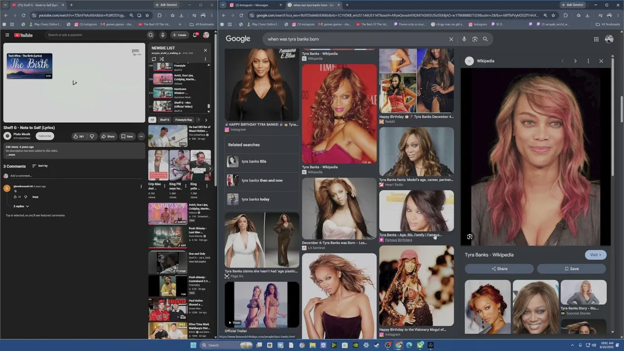This screenshot has width=624, height=351.
Task: Share the Sheff G video
Action: click(x=108, y=136)
